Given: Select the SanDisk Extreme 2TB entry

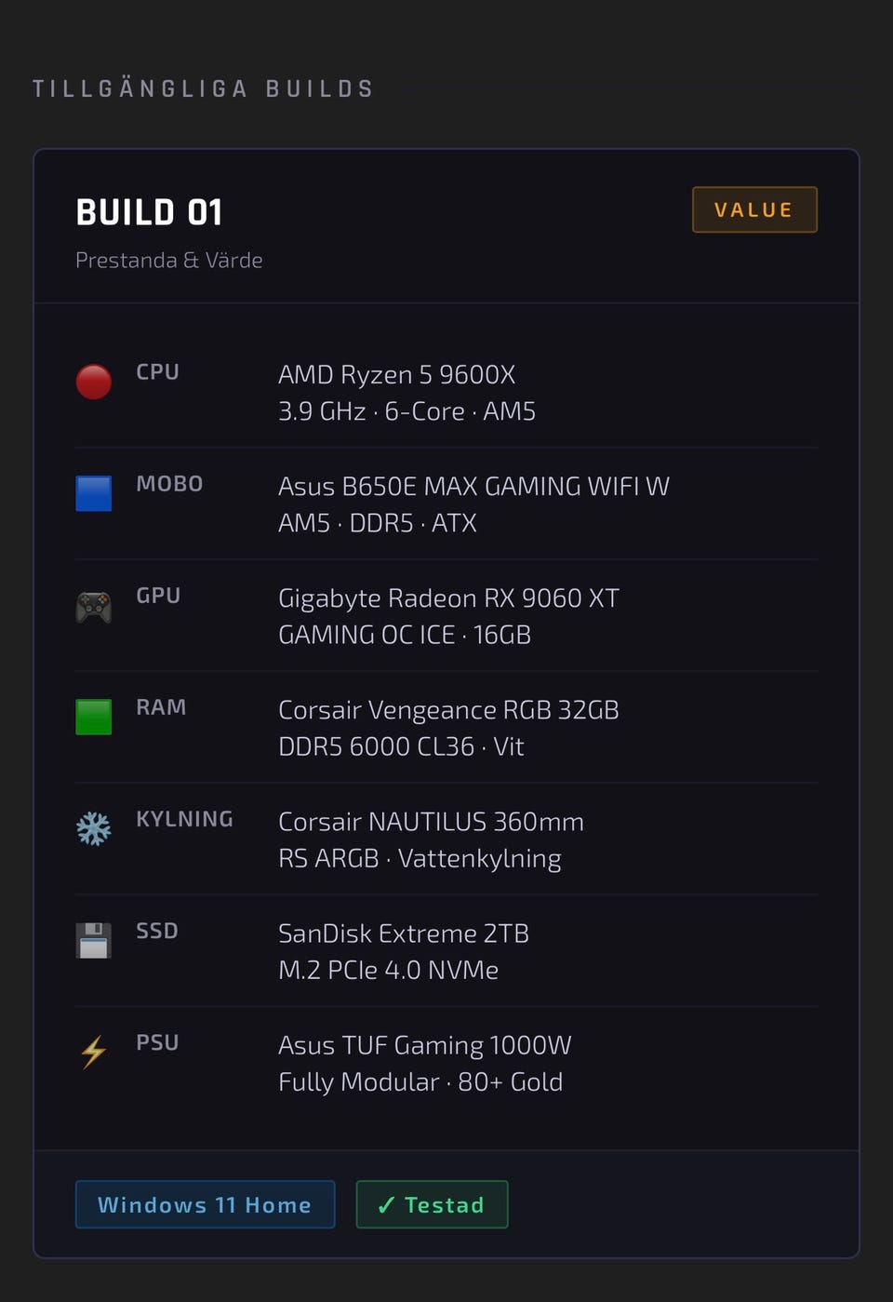Looking at the screenshot, I should pos(404,933).
